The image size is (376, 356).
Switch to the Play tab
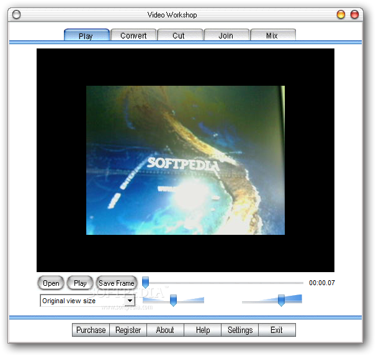click(x=87, y=35)
